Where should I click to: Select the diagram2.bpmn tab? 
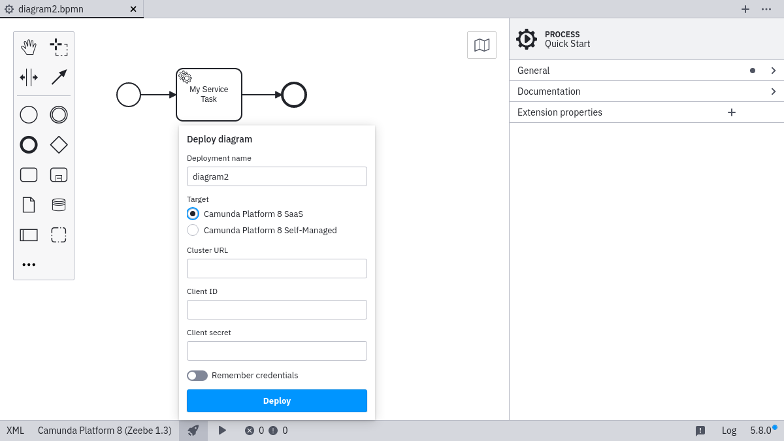point(51,9)
